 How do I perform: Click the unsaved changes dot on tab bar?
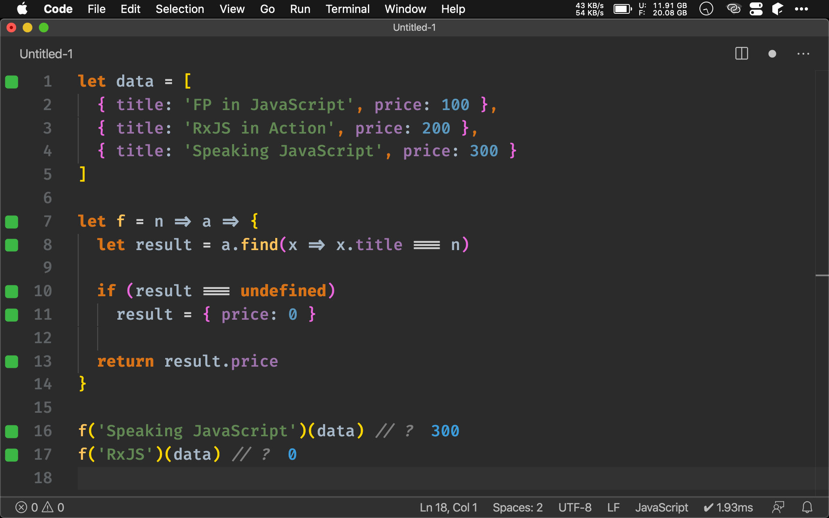772,54
